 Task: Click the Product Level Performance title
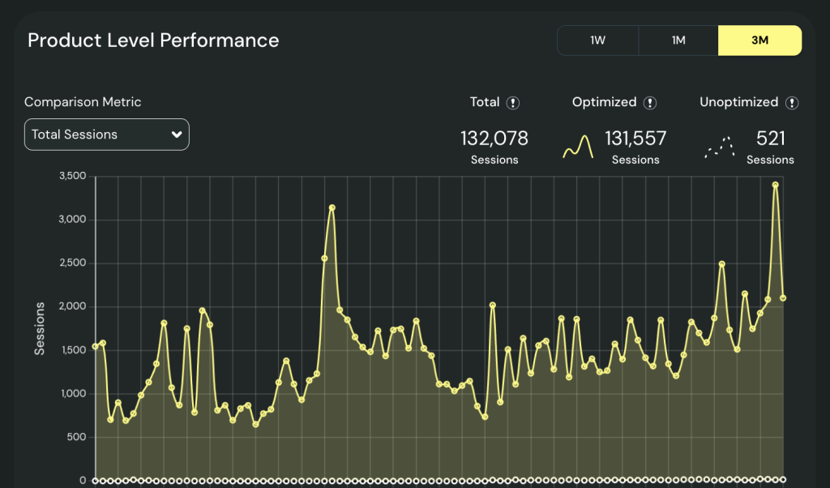(x=153, y=41)
